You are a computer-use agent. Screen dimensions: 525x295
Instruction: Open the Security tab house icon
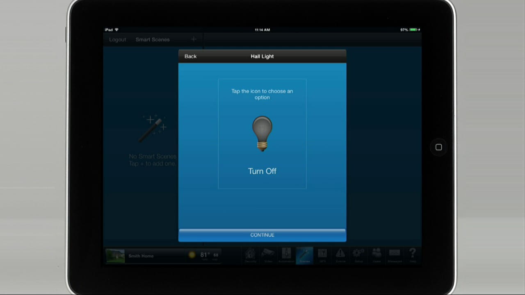tap(251, 255)
